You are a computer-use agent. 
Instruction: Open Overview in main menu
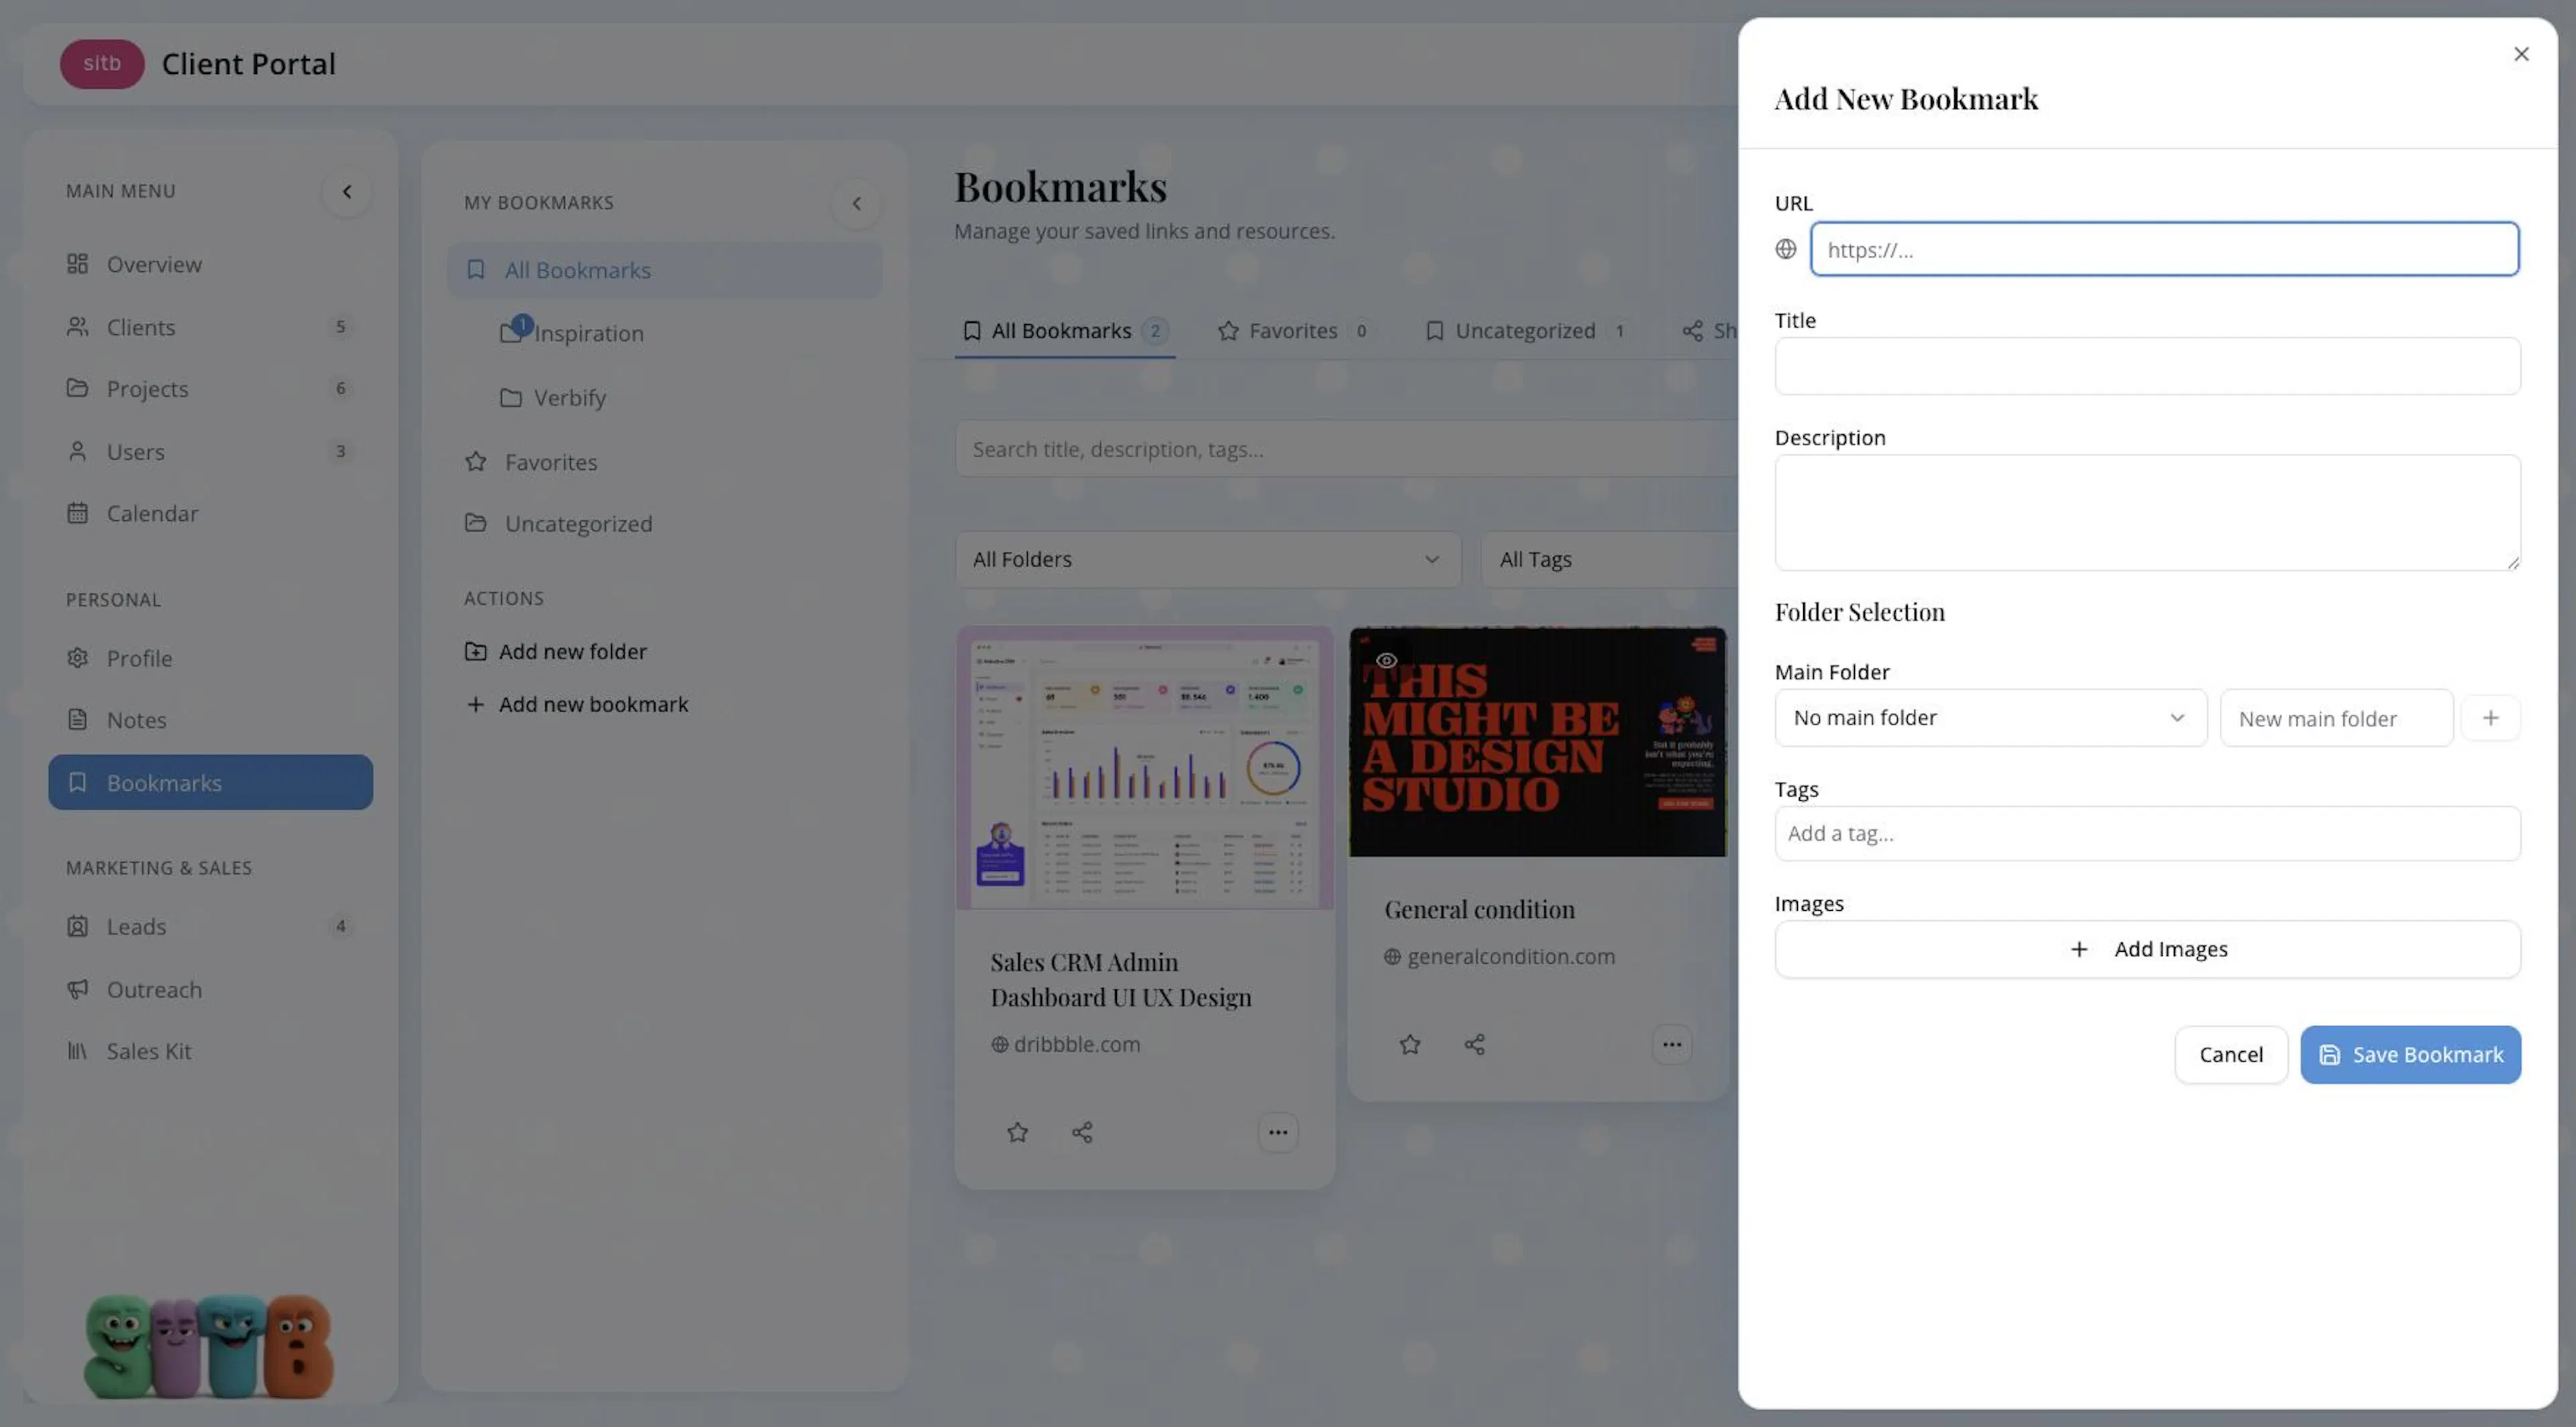coord(210,264)
